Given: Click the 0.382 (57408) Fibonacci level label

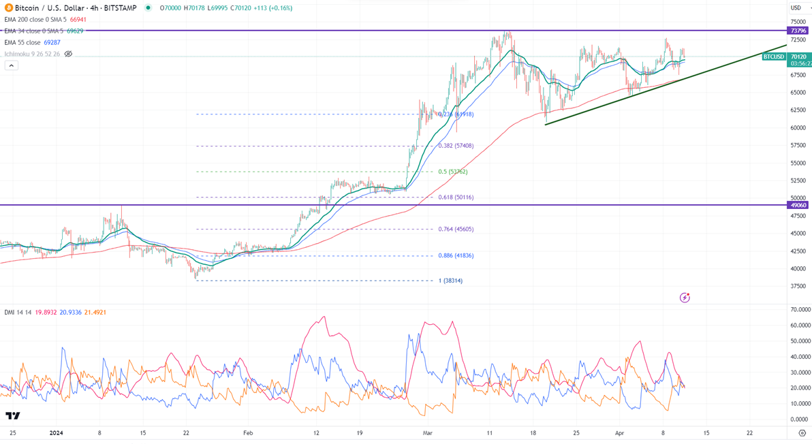Looking at the screenshot, I should point(456,146).
